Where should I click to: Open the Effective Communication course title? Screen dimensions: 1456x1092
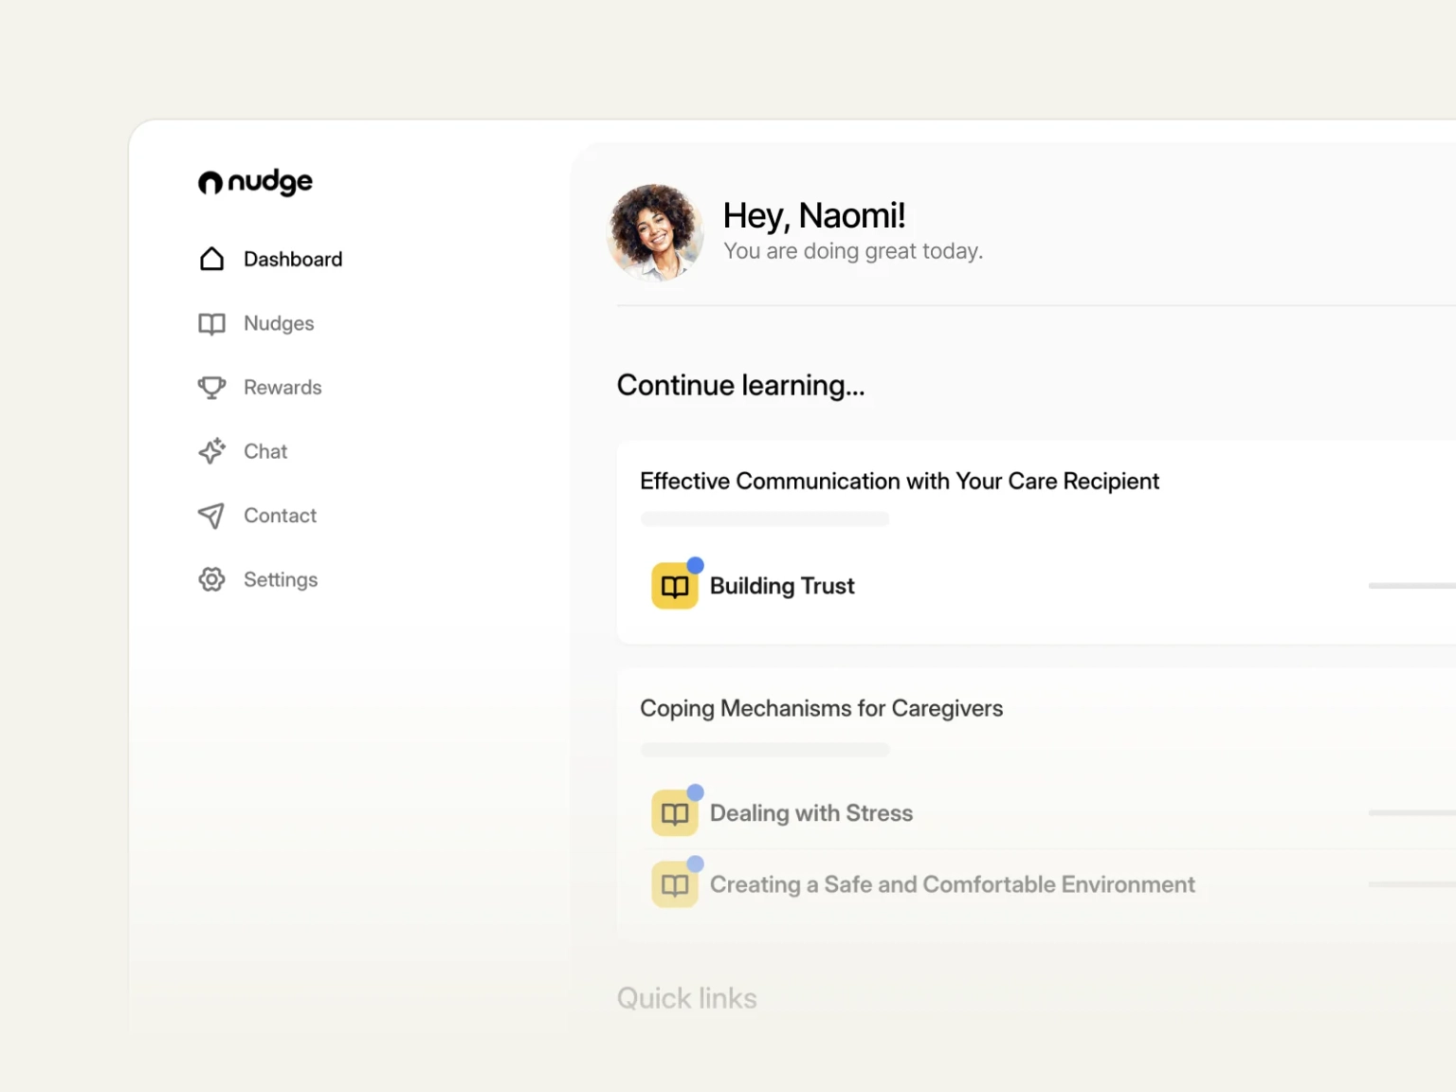pos(899,482)
